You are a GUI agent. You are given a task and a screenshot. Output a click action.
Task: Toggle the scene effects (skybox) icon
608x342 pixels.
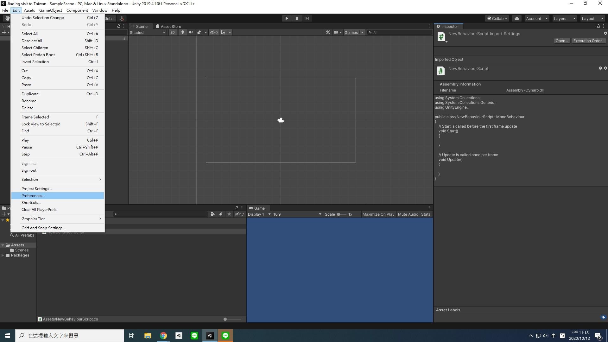pyautogui.click(x=199, y=32)
